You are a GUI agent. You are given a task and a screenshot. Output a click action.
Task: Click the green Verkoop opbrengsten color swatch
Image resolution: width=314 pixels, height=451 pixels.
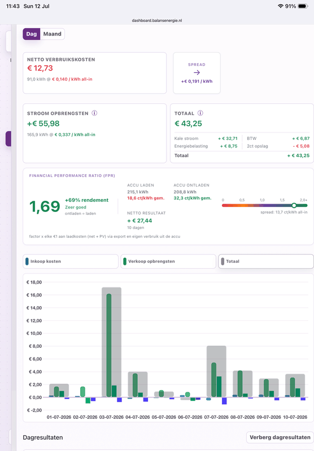(x=125, y=262)
